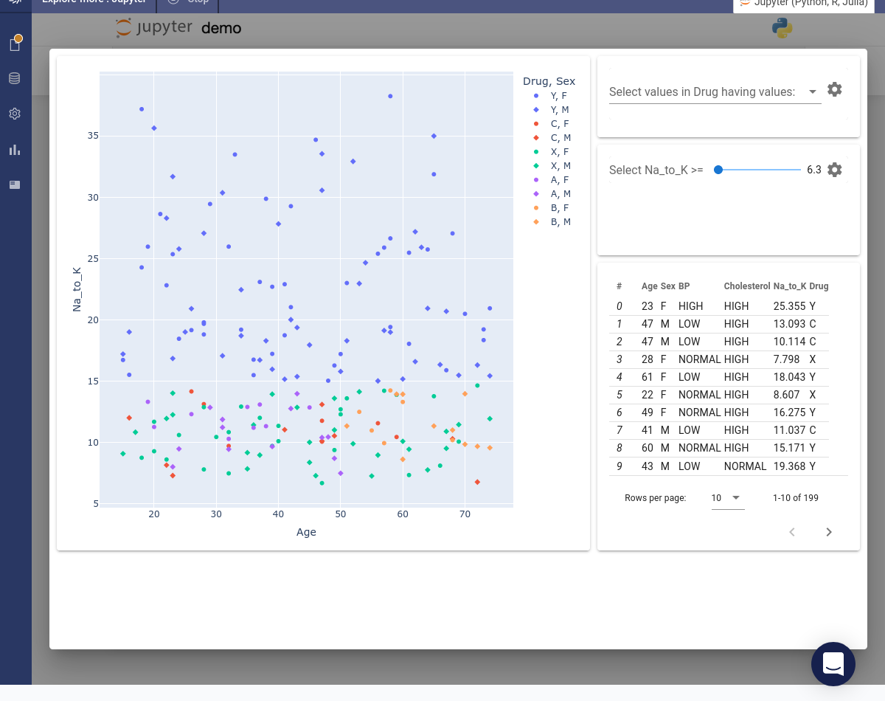Image resolution: width=885 pixels, height=701 pixels.
Task: Toggle legend entry X, M
Action: tap(550, 166)
